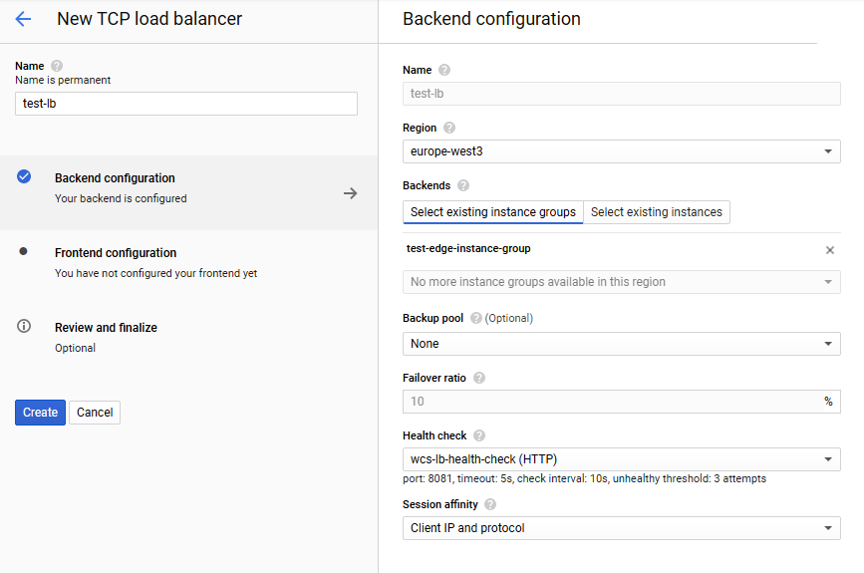The width and height of the screenshot is (864, 573).
Task: Click help icon beside Region label
Action: tap(449, 128)
